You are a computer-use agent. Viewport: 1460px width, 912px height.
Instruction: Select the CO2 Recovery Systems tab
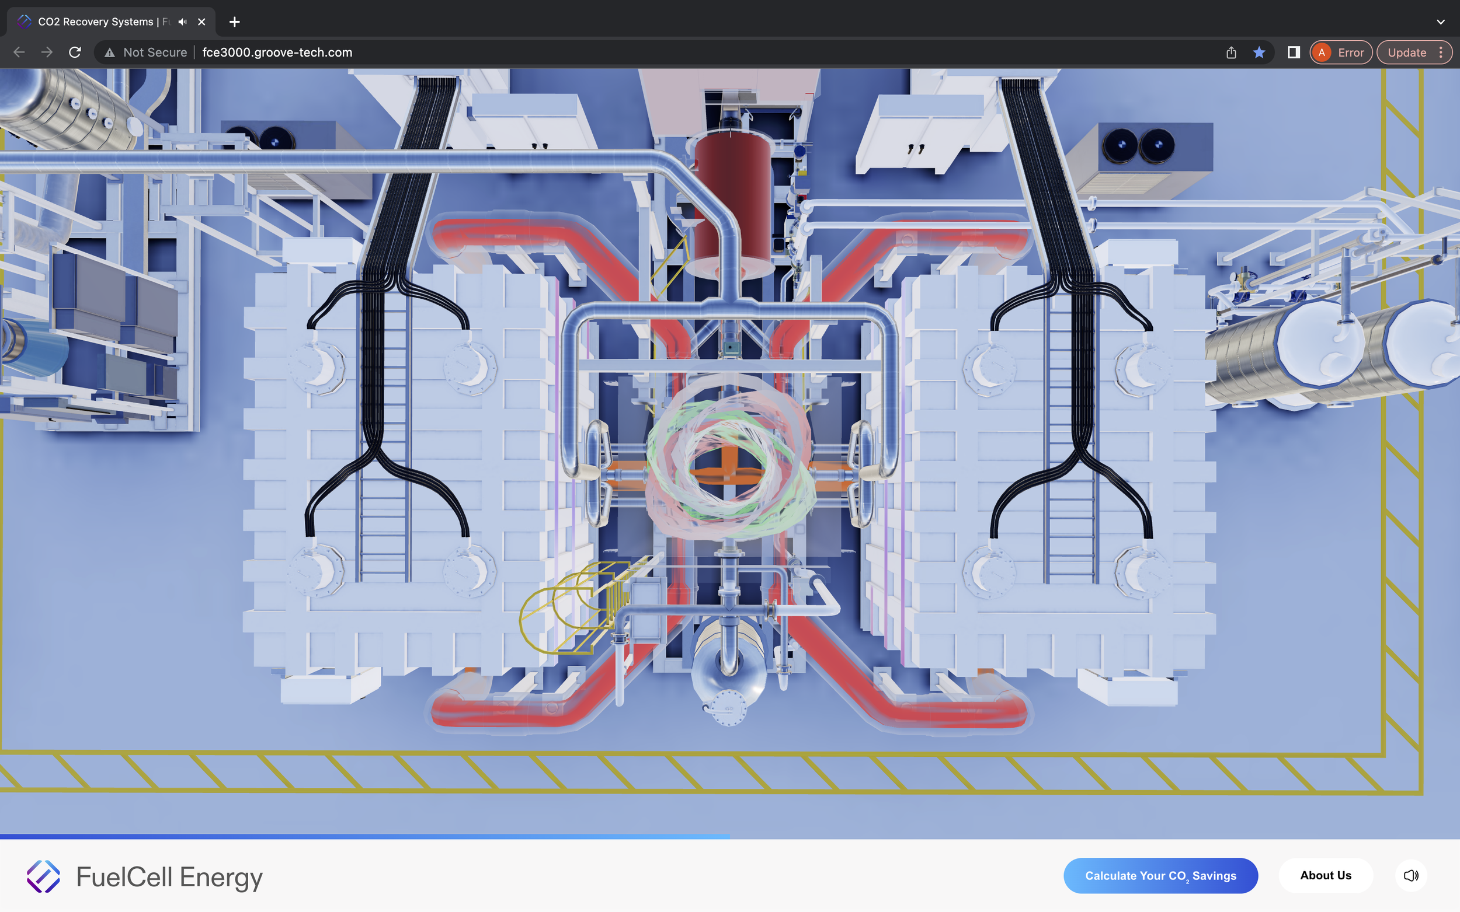pyautogui.click(x=111, y=22)
